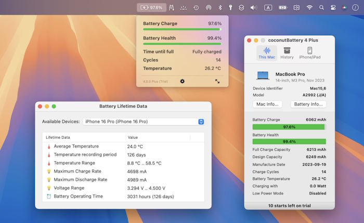364x223 pixels.
Task: Open Bluetooth menu in menu bar
Action: click(x=220, y=8)
